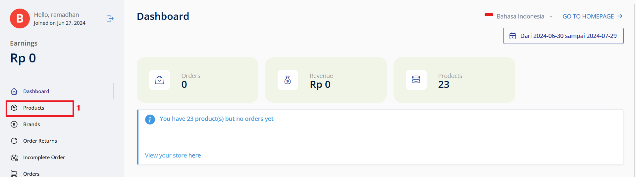Click the Dashboard home icon in sidebar
Image resolution: width=636 pixels, height=177 pixels.
tap(14, 91)
